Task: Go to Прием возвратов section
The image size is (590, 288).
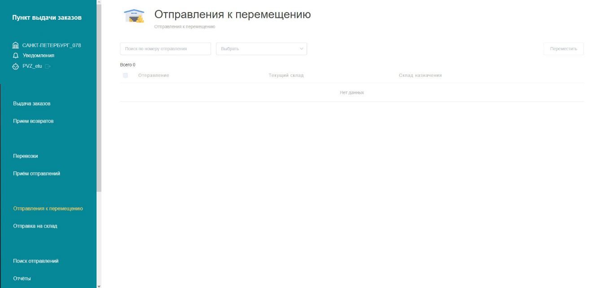Action: [33, 121]
